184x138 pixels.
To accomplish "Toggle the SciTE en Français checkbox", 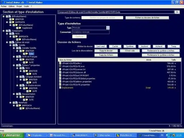I will point(17,57).
